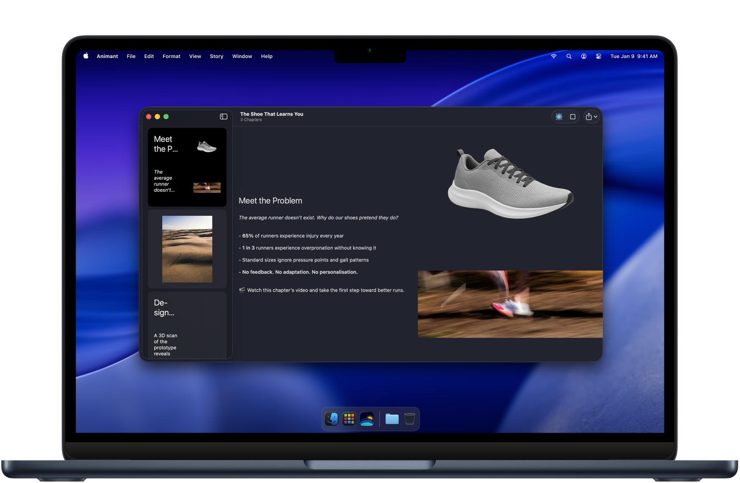Viewport: 740px width, 483px height.
Task: Open the Trash in the Dock
Action: pyautogui.click(x=410, y=419)
